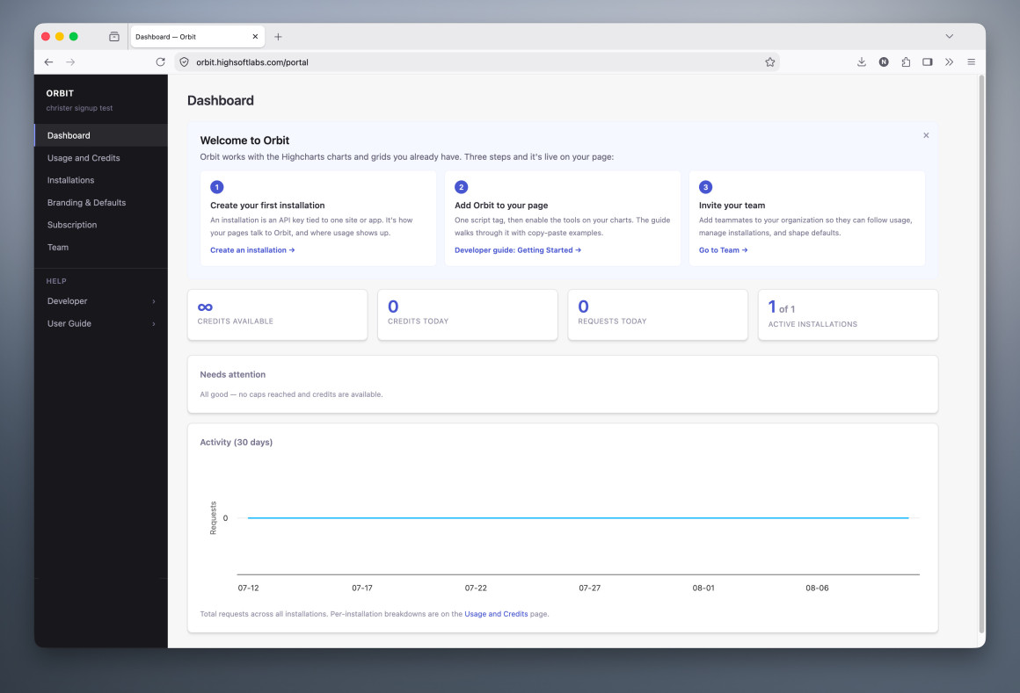Viewport: 1020px width, 693px height.
Task: Click the ORBIT logo text in sidebar
Action: (x=60, y=93)
